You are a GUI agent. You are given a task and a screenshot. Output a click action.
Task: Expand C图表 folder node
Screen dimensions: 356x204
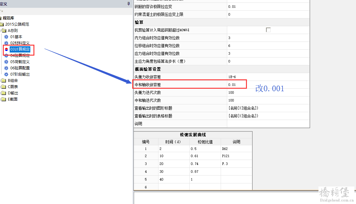[x=13, y=87]
